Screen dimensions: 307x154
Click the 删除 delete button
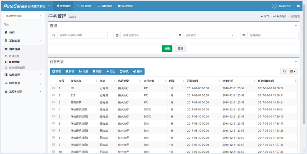(x=138, y=72)
